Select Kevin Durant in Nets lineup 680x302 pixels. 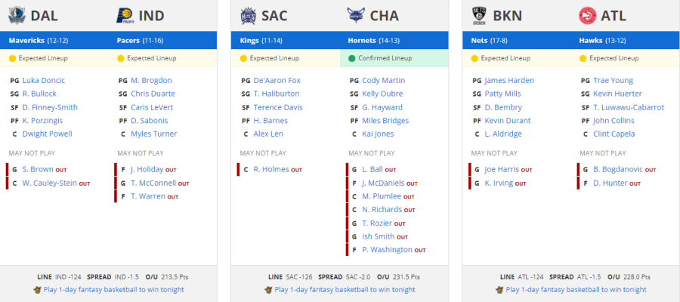(508, 121)
